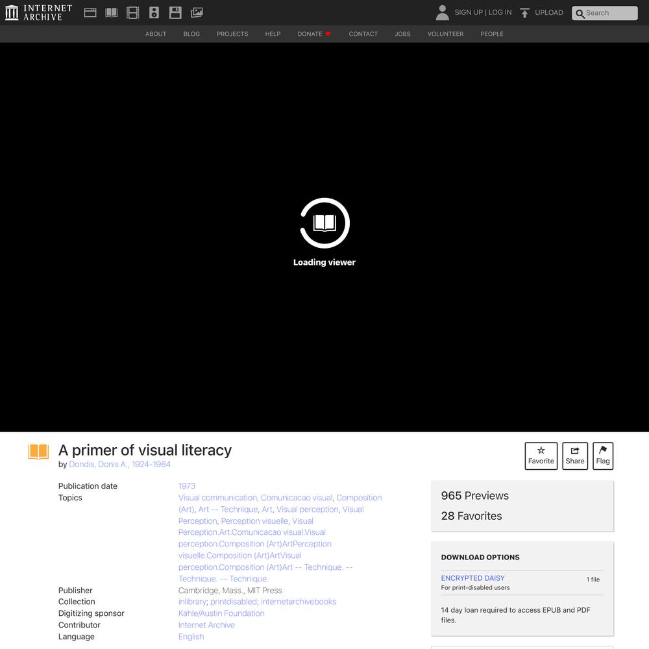649x649 pixels.
Task: Open the Wayback Machine web icon
Action: pyautogui.click(x=90, y=13)
